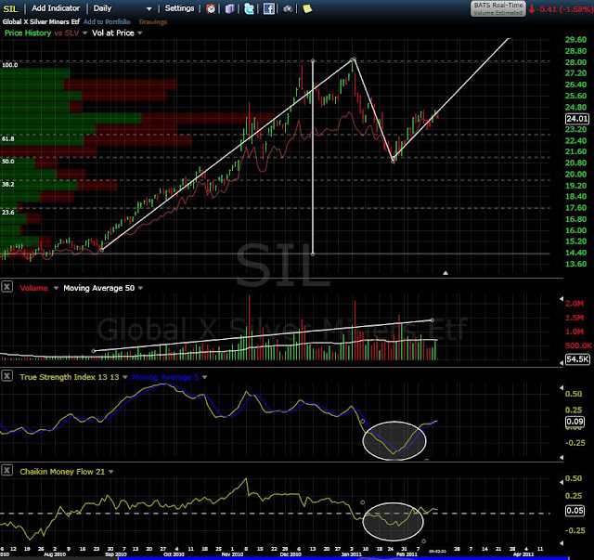Click the Vol at Price label
This screenshot has width=594, height=560.
coord(113,33)
